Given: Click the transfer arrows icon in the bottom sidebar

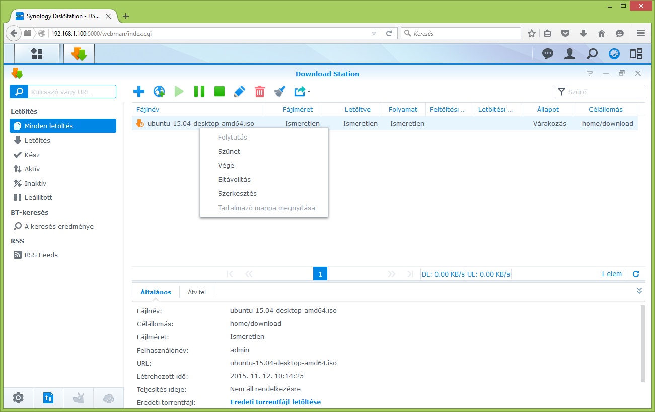Looking at the screenshot, I should [x=48, y=398].
